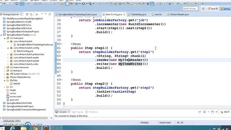Click the Open Console icon in the Console toolbar
This screenshot has width=231, height=130.
point(213,112)
